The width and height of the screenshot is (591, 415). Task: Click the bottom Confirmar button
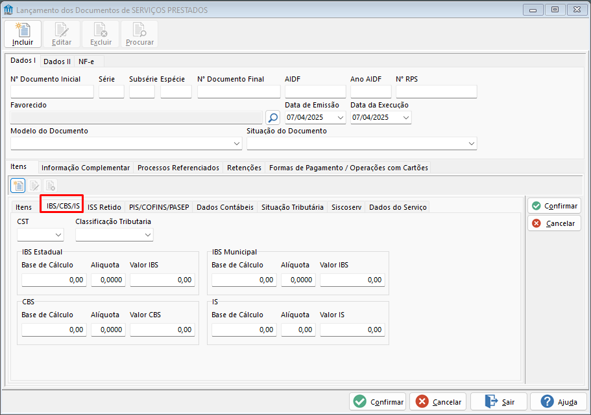(378, 402)
